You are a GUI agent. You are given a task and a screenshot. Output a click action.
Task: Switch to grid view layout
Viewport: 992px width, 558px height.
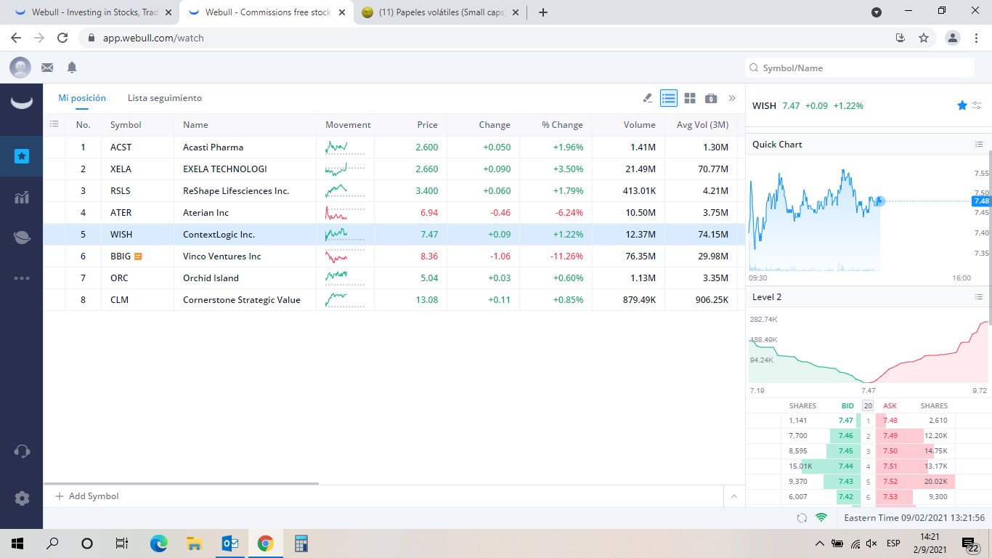coord(690,98)
